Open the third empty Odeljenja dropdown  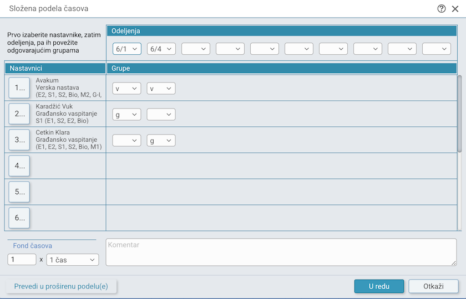click(196, 49)
